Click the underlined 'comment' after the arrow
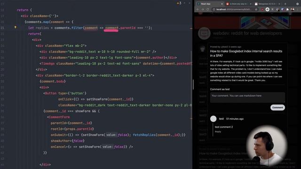The image size is (301, 169). tap(112, 28)
